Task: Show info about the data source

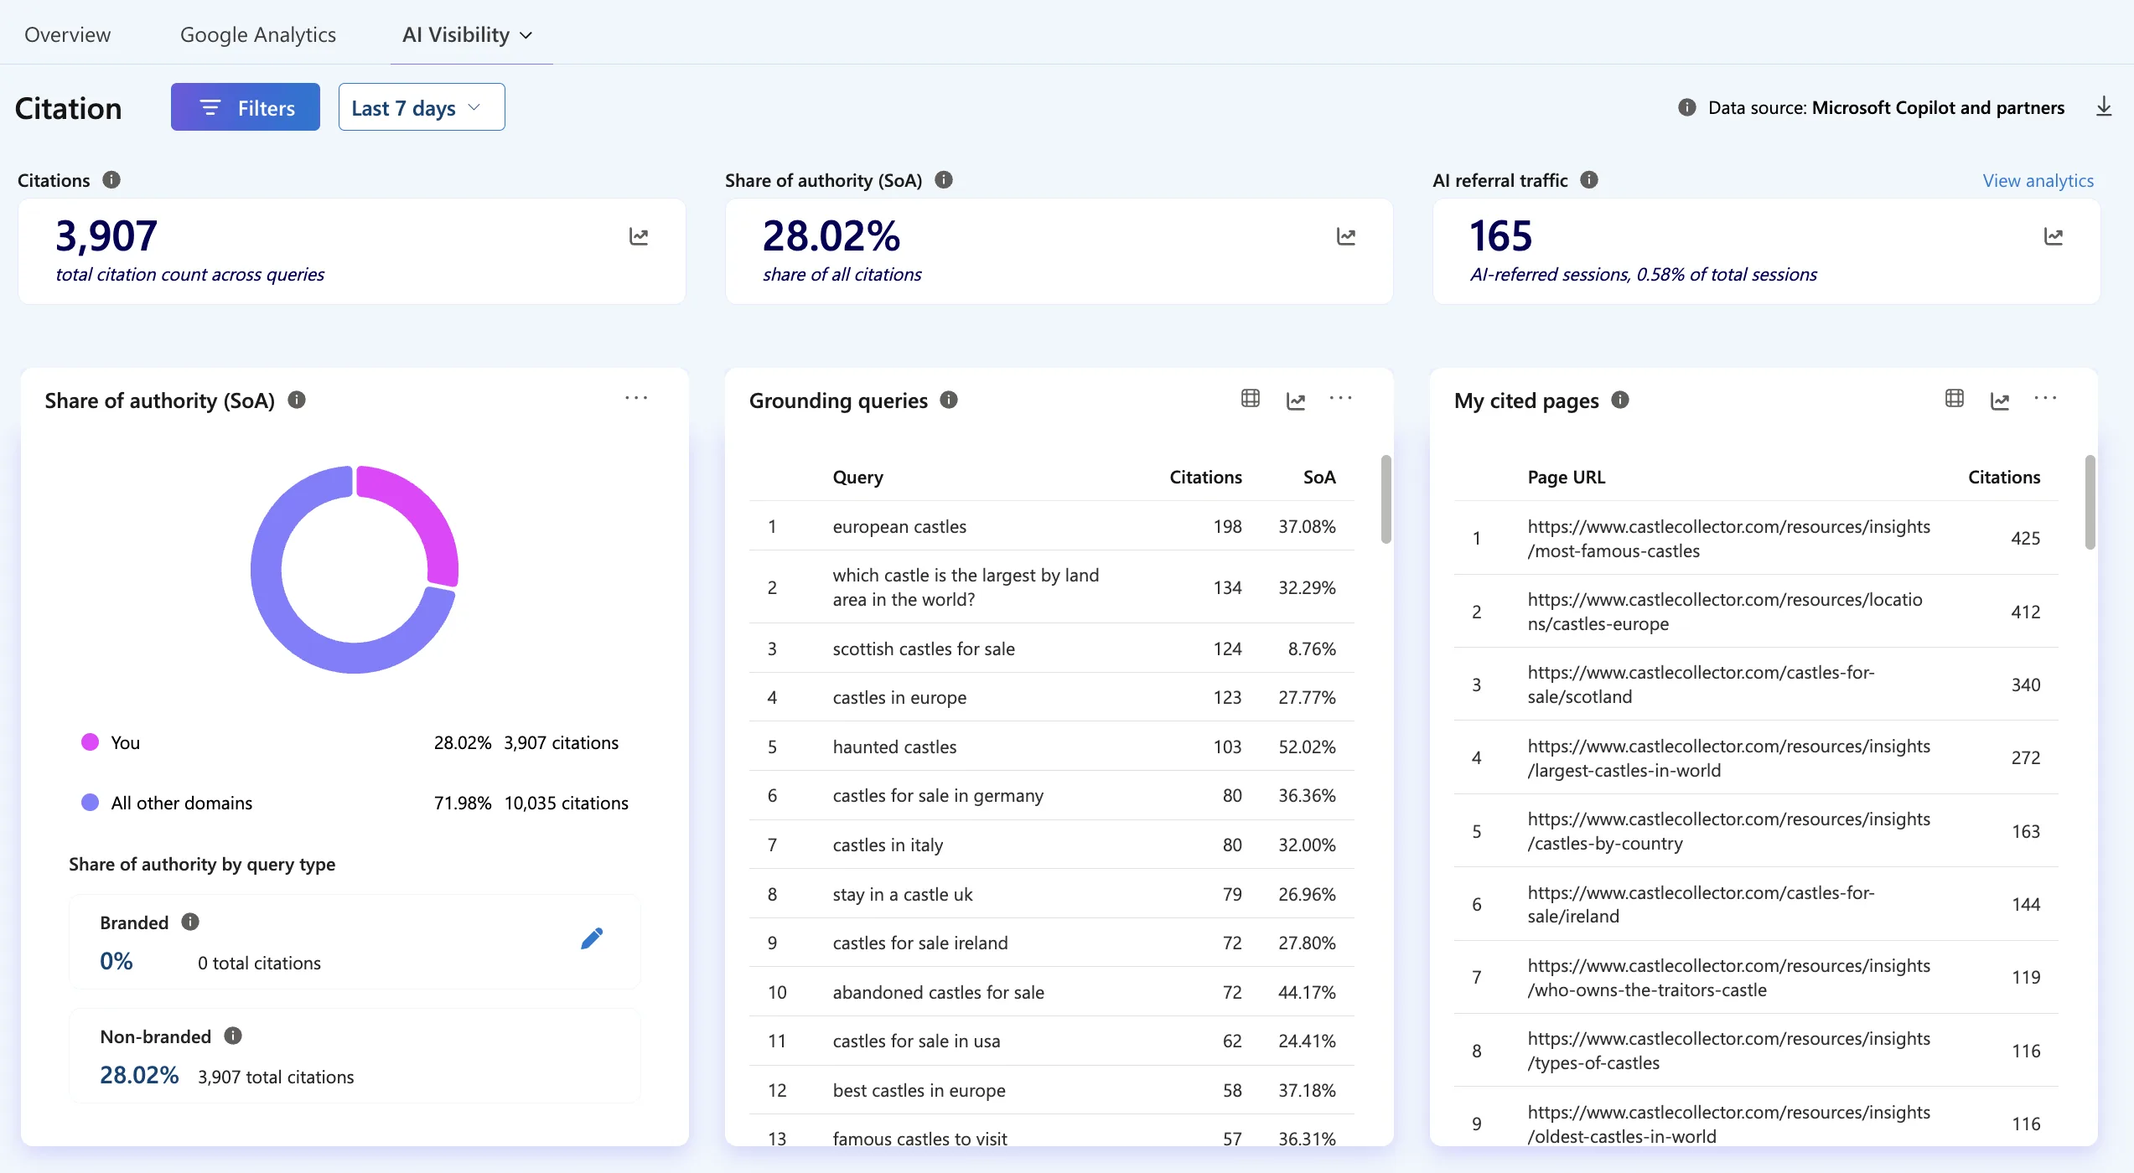Action: point(1687,107)
